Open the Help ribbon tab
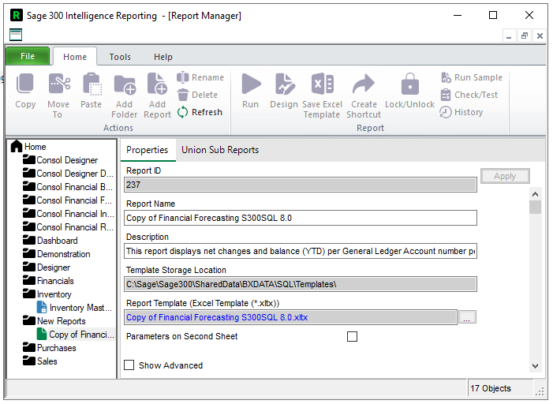Screen dimensions: 553x404 [163, 57]
